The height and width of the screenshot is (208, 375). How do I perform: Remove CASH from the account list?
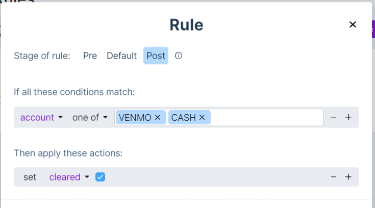coord(202,117)
